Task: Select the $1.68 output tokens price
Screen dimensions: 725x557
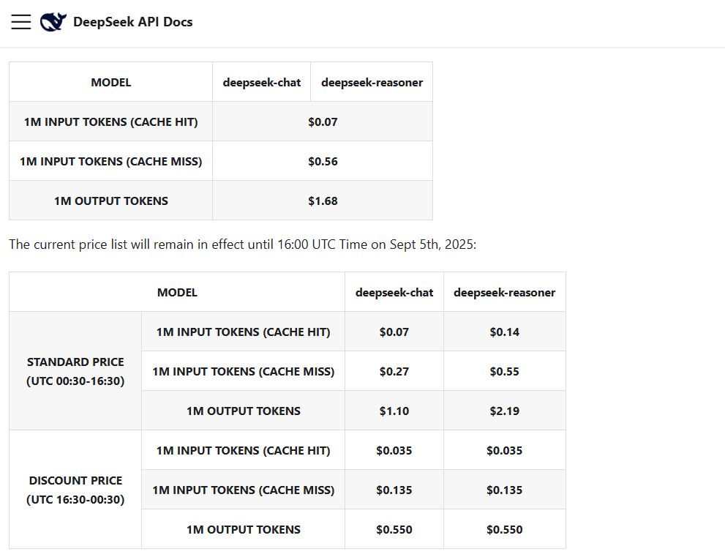Action: [x=323, y=201]
